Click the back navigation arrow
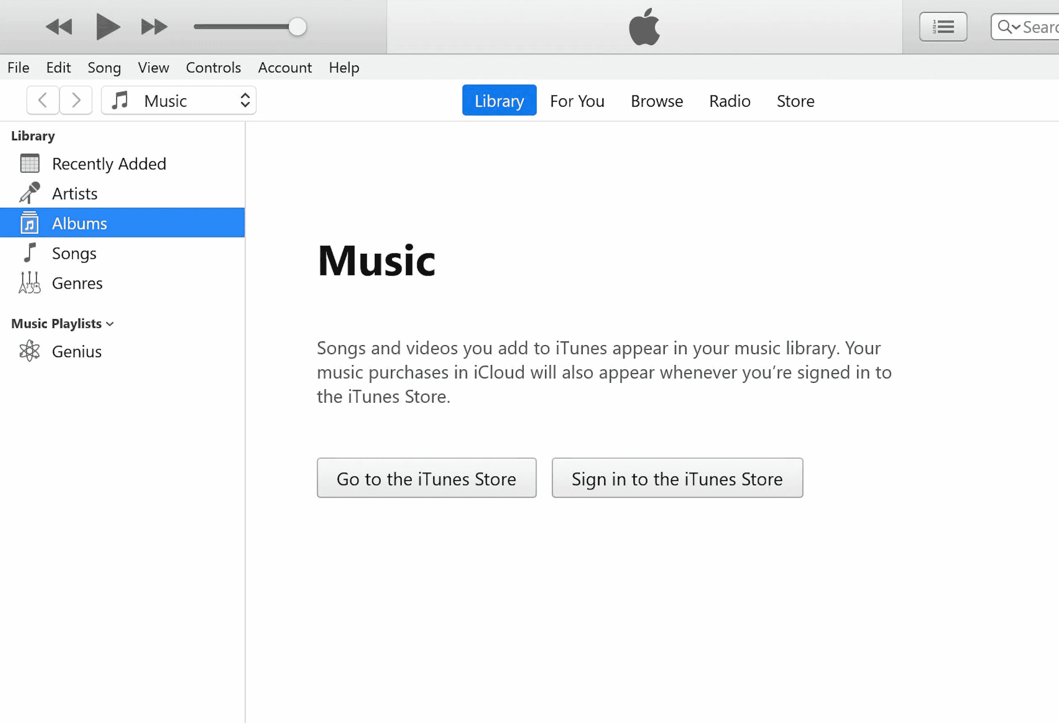The width and height of the screenshot is (1059, 723). 42,100
